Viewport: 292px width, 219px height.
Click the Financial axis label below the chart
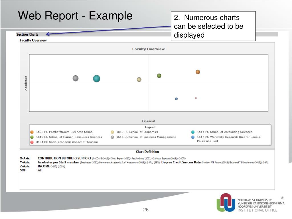(149, 121)
